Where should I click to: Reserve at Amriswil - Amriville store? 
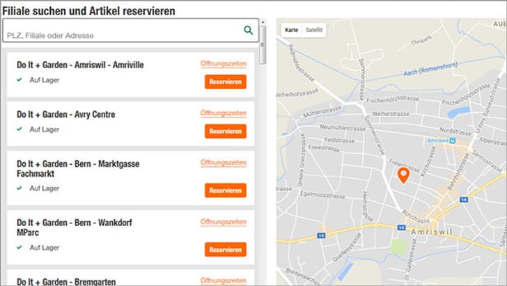[x=226, y=81]
